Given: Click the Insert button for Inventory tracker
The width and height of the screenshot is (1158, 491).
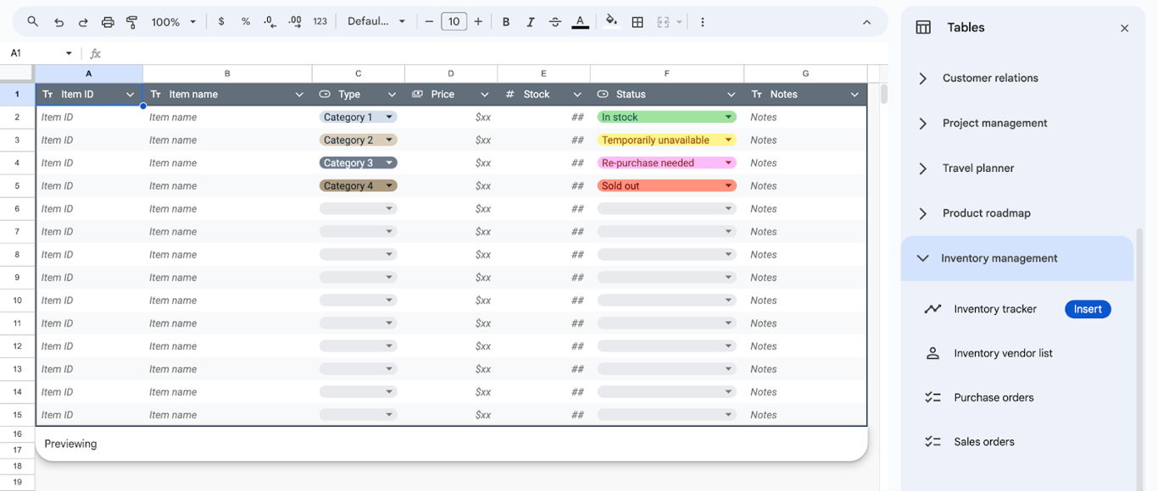Looking at the screenshot, I should [x=1088, y=309].
